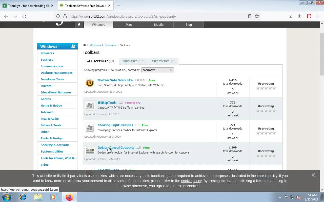The width and height of the screenshot is (324, 202).
Task: Click the Golden Corral Coupons thumbnail icon
Action: coord(90,150)
